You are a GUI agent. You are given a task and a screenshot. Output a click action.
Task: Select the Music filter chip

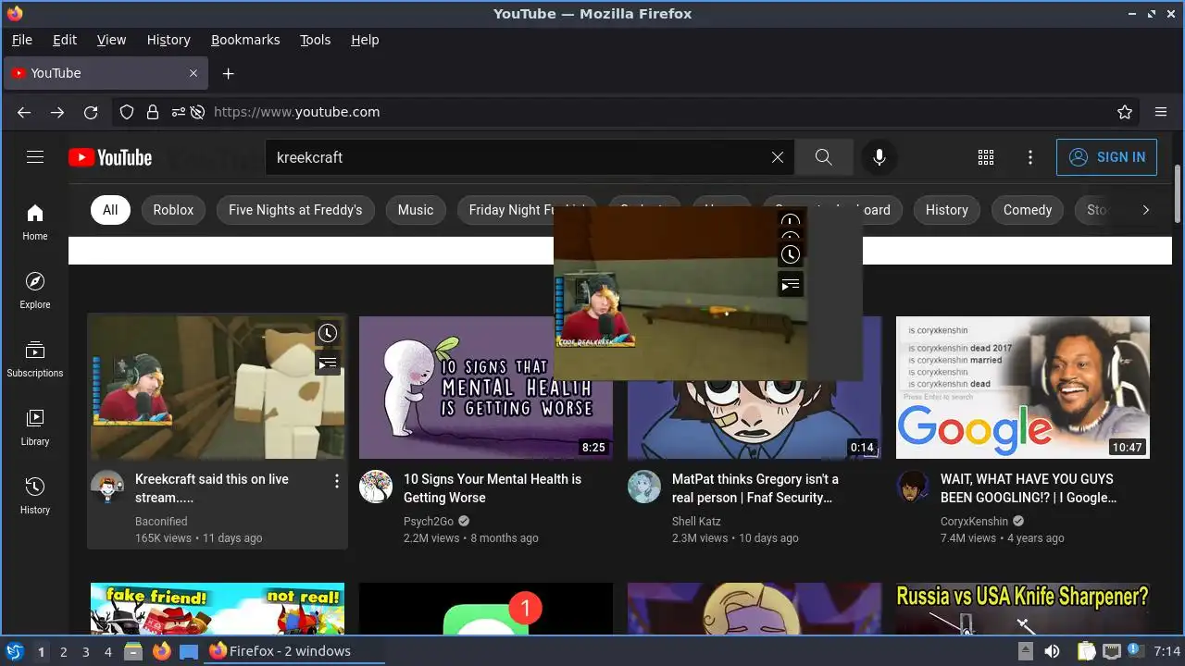pyautogui.click(x=416, y=210)
